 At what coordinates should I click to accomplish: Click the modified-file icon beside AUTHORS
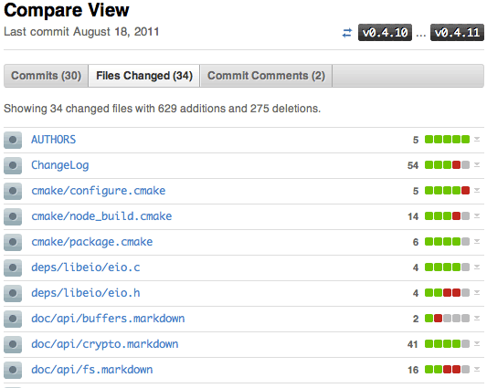pyautogui.click(x=13, y=140)
